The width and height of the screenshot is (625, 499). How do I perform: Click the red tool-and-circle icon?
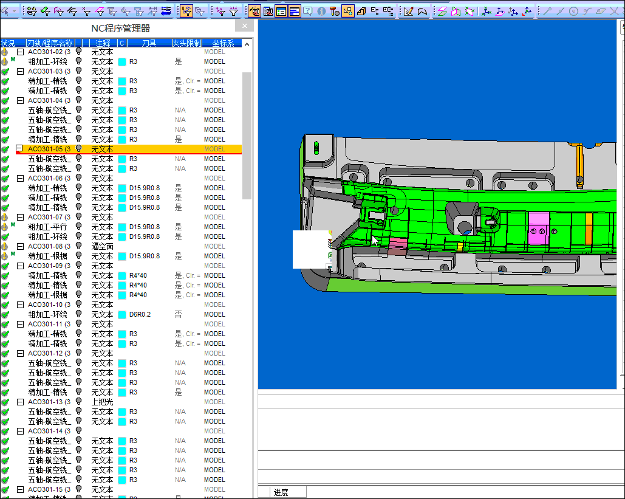coord(335,11)
